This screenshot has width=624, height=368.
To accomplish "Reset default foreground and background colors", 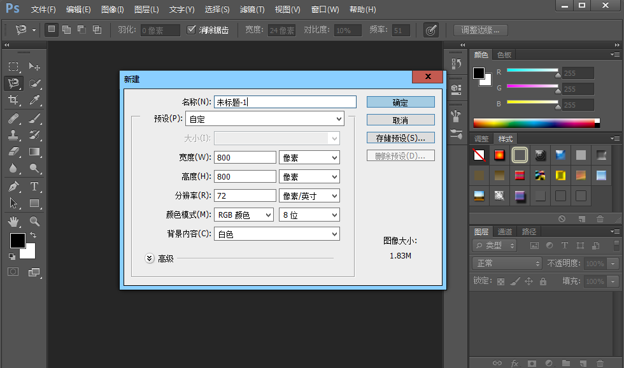I will pos(12,257).
